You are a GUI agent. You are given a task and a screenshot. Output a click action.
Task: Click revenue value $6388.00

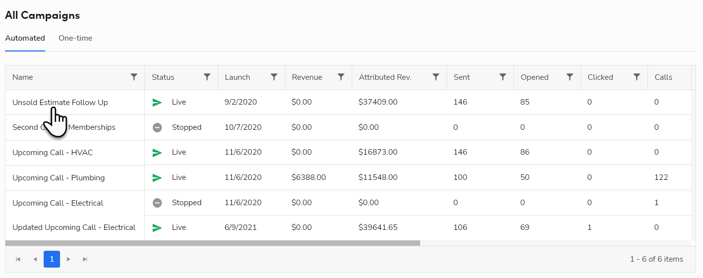309,177
